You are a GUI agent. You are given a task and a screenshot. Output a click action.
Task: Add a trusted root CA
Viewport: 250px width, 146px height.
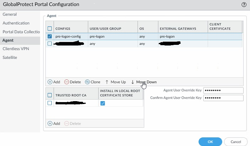click(54, 123)
